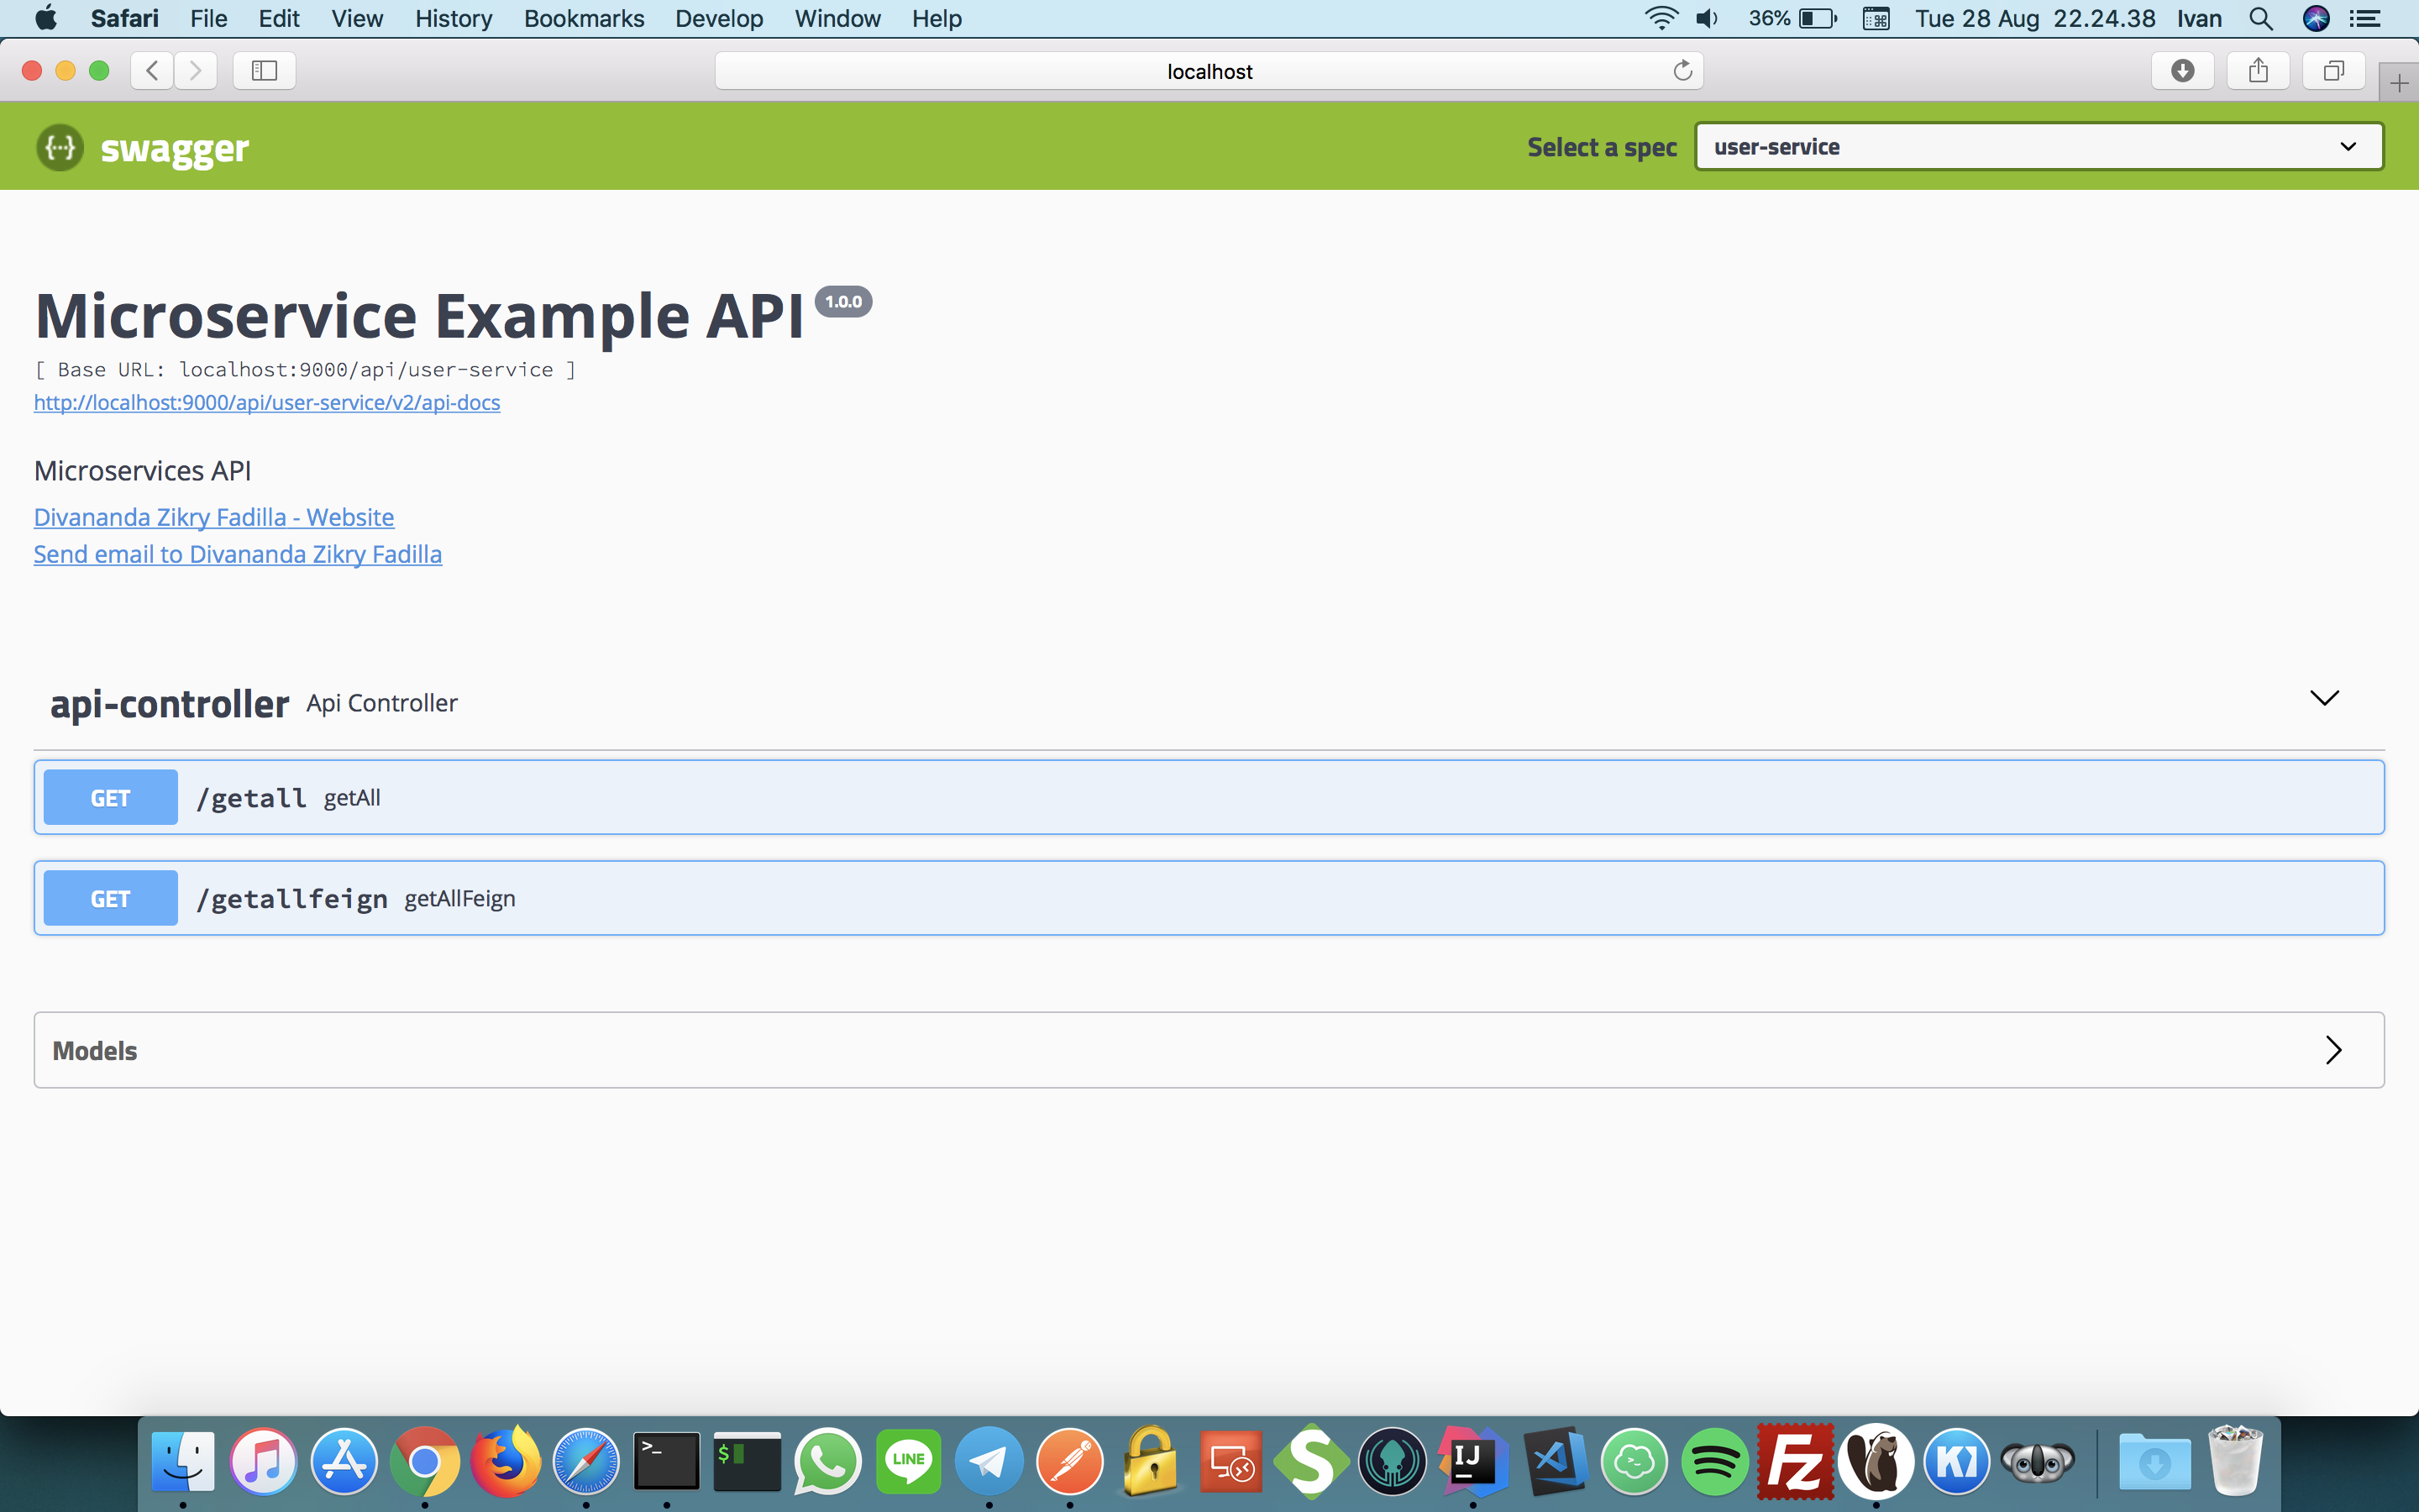The width and height of the screenshot is (2419, 1512).
Task: Show all tabs overview
Action: pos(2333,70)
